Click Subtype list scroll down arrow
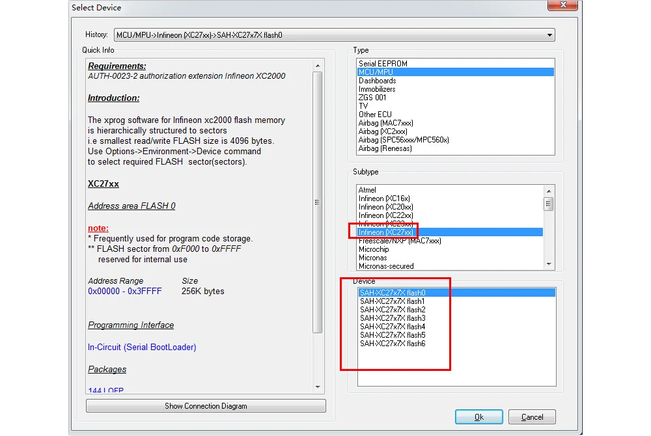The image size is (651, 436). point(549,264)
